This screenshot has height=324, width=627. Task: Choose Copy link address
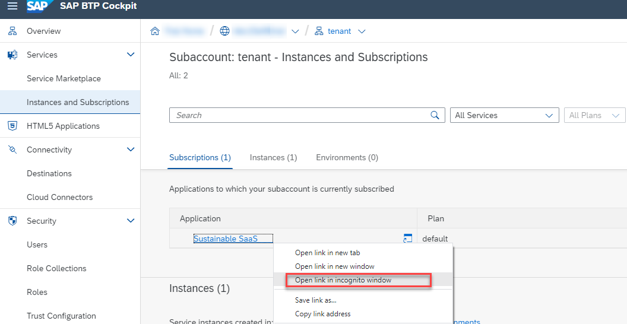(322, 313)
